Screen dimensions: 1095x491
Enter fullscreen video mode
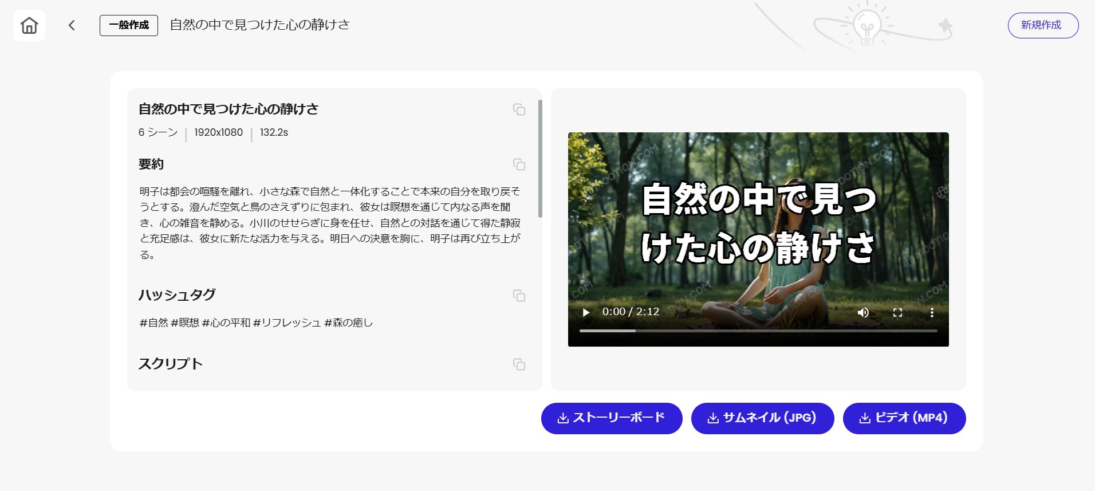897,312
